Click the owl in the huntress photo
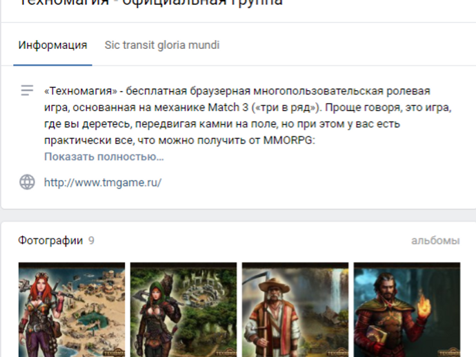Viewport: 476px width, 357px height. click(x=166, y=283)
